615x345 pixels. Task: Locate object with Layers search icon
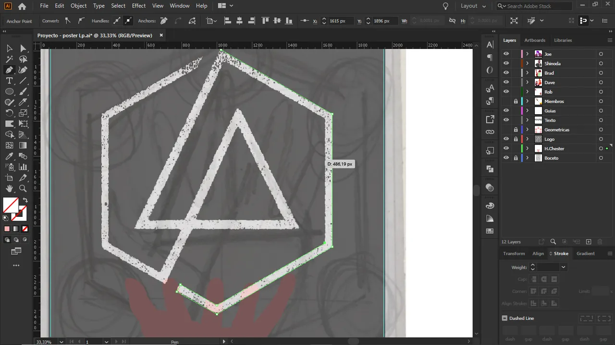[x=553, y=242]
